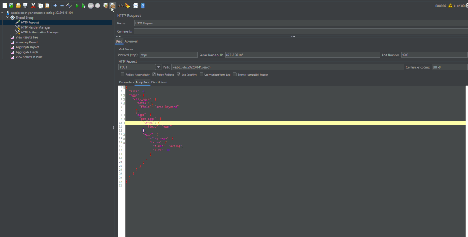Click the 0/100 active threads counter

click(x=461, y=6)
